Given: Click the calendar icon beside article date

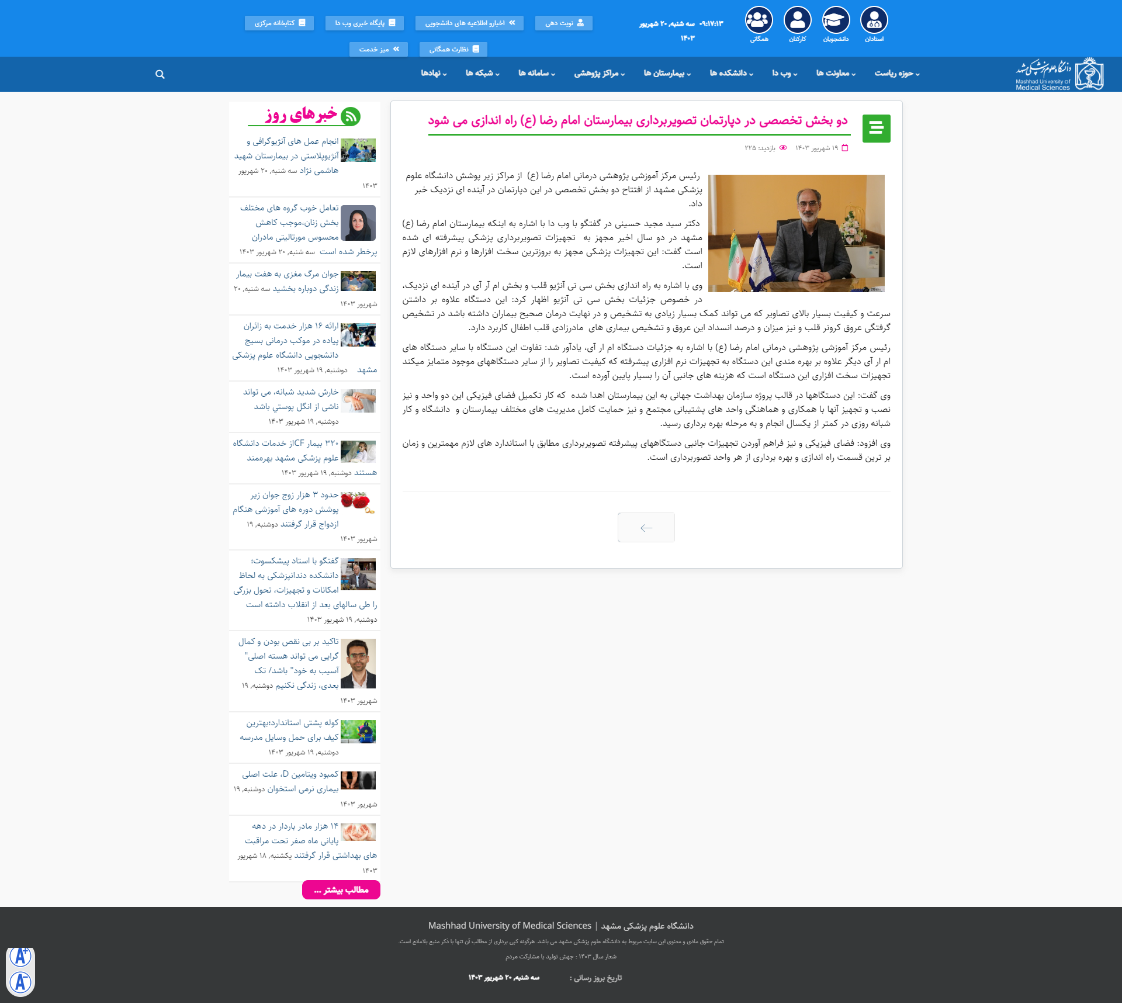Looking at the screenshot, I should pyautogui.click(x=844, y=148).
